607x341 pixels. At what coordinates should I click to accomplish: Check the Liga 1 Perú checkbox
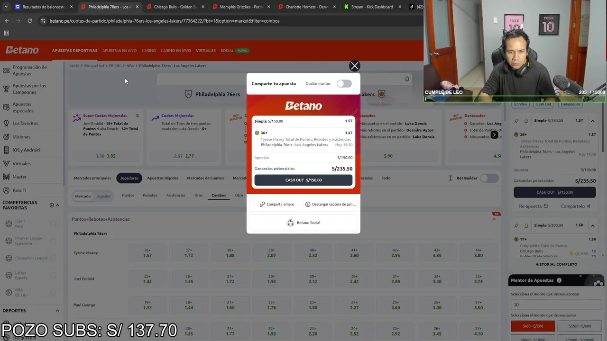pos(53,224)
